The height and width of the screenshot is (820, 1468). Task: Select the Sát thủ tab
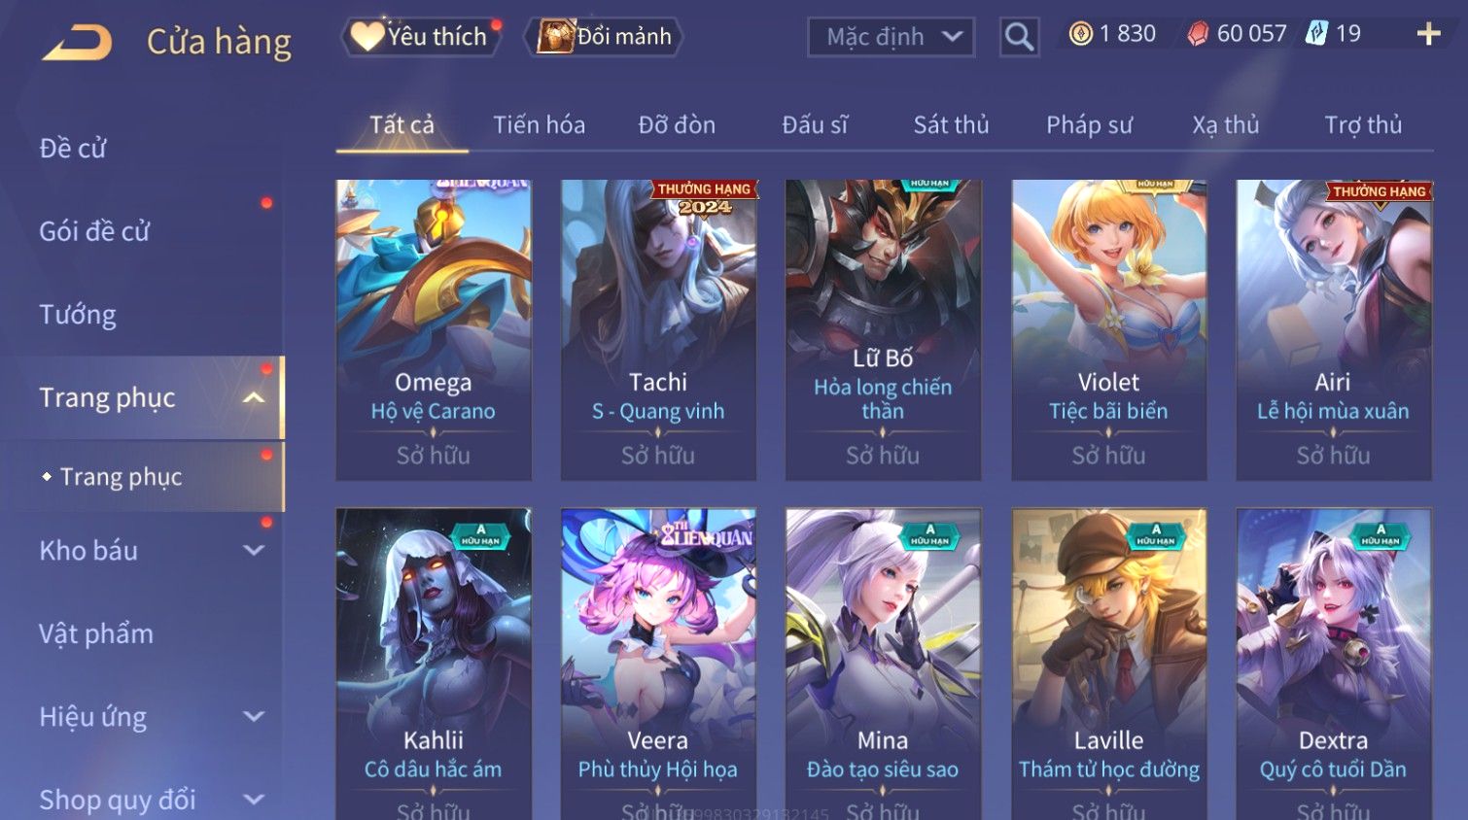(x=951, y=125)
